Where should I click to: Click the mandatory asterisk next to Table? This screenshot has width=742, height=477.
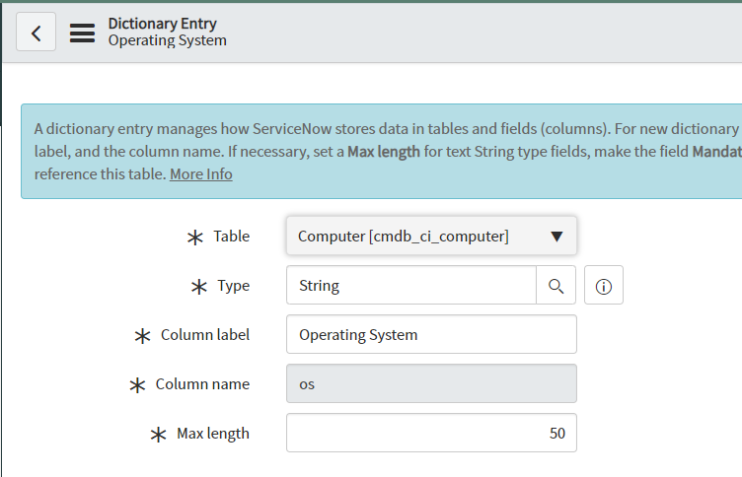point(194,237)
